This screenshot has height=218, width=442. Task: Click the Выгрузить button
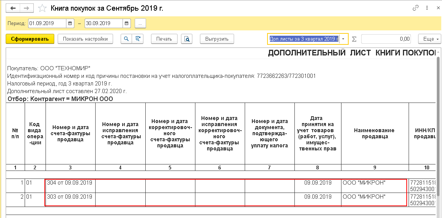(x=217, y=39)
